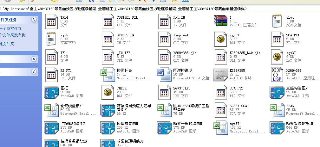Select the zjzb text document icon
Image resolution: width=320 pixels, height=147 pixels.
click(x=51, y=39)
